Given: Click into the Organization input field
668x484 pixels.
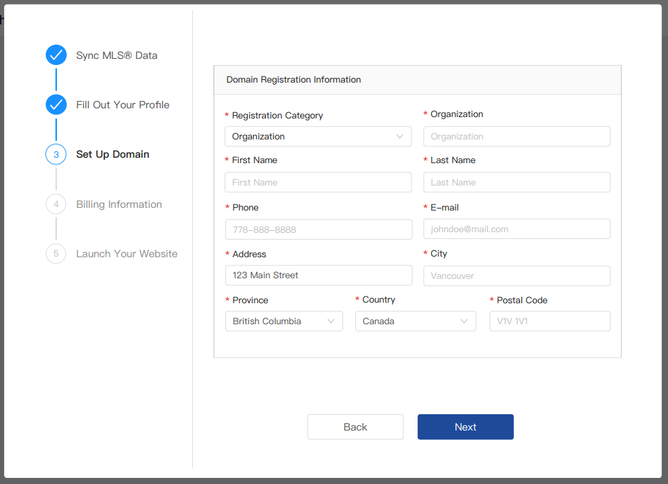Looking at the screenshot, I should (x=516, y=136).
